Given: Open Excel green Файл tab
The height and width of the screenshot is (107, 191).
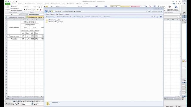Looking at the screenshot, I should [x=7, y=4].
